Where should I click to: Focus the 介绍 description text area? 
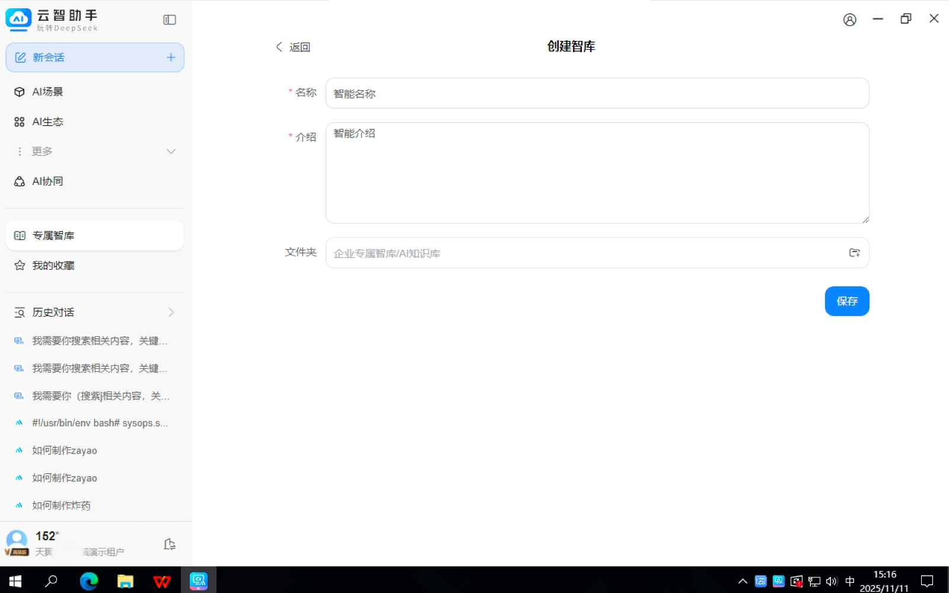[597, 173]
